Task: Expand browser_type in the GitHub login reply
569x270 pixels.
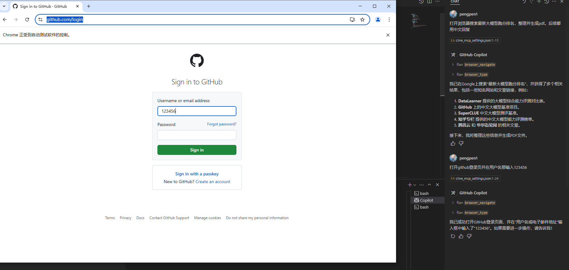Action: 470,213
